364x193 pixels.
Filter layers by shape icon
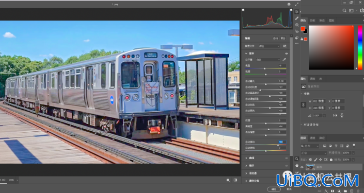[x=342, y=146]
